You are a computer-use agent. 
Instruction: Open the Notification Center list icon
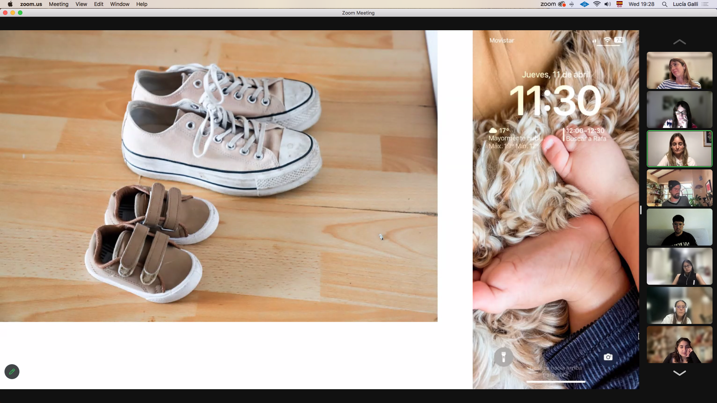(x=705, y=4)
